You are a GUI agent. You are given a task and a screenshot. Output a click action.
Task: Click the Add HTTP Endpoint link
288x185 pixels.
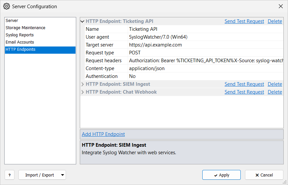103,134
